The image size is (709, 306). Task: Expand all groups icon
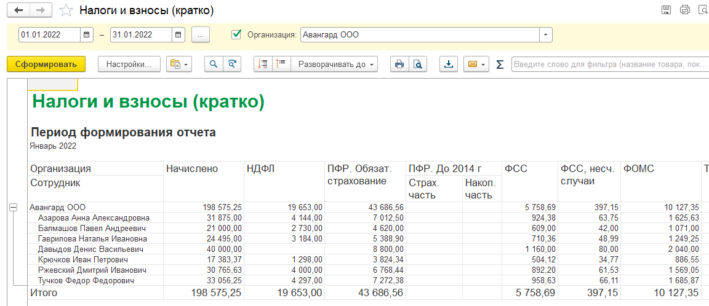point(281,64)
